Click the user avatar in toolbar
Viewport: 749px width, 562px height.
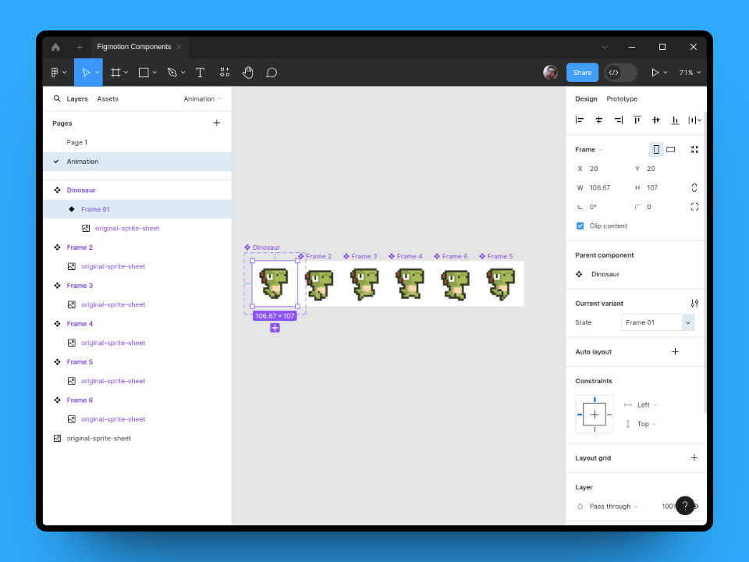pyautogui.click(x=550, y=73)
